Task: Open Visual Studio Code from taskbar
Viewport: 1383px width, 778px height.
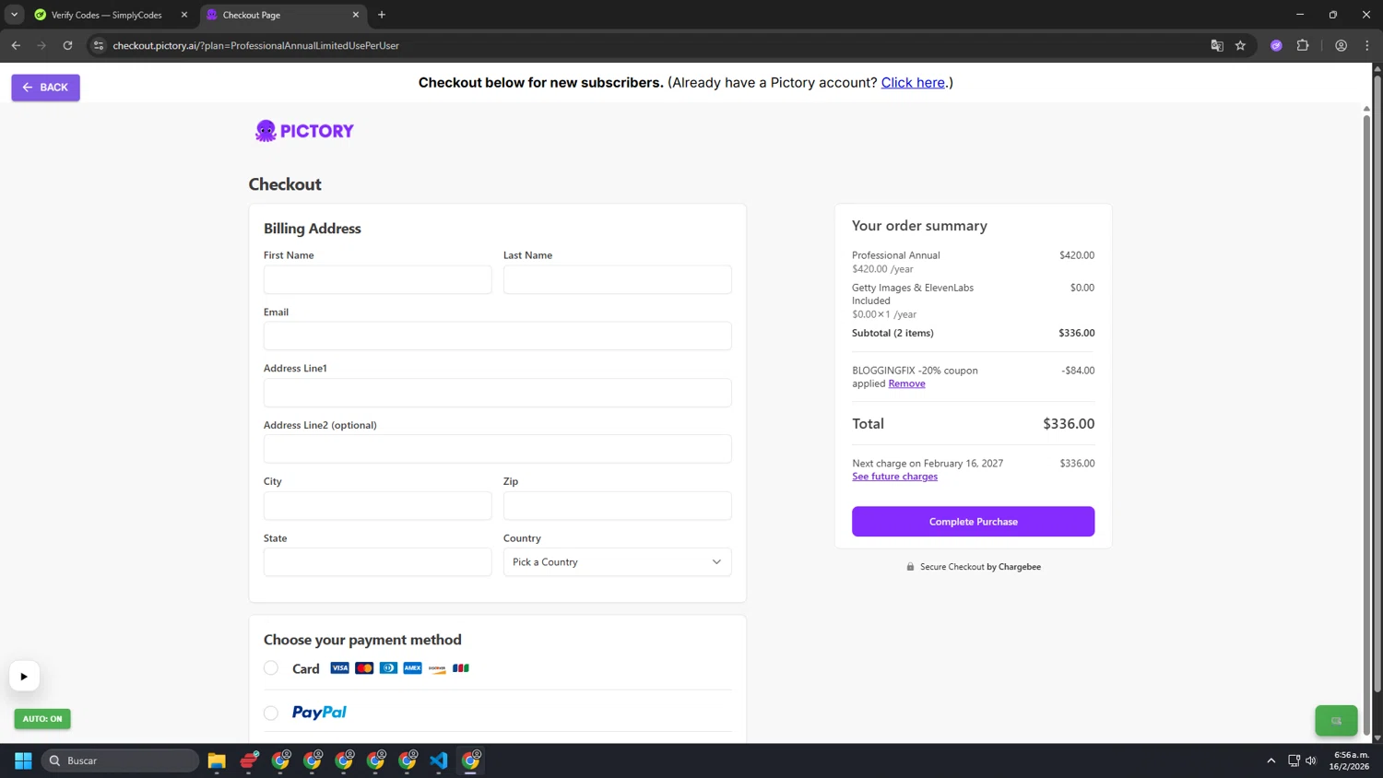Action: [x=439, y=760]
